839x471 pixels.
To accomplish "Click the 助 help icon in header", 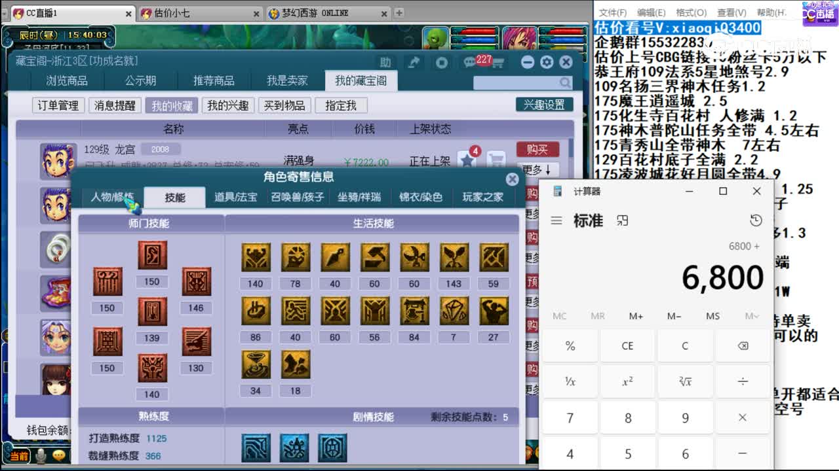I will pos(386,62).
